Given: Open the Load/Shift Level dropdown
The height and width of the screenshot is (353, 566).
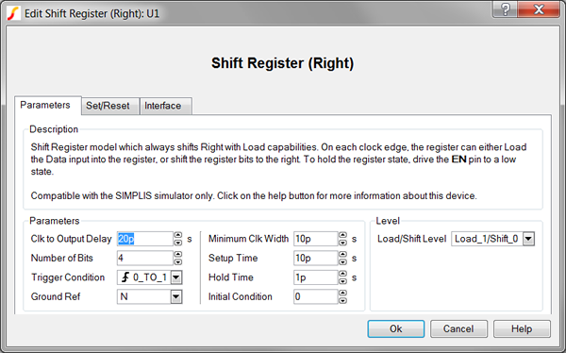Looking at the screenshot, I should pos(528,239).
